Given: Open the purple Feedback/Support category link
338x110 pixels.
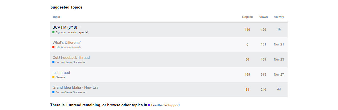Looking at the screenshot, I should pos(164,105).
